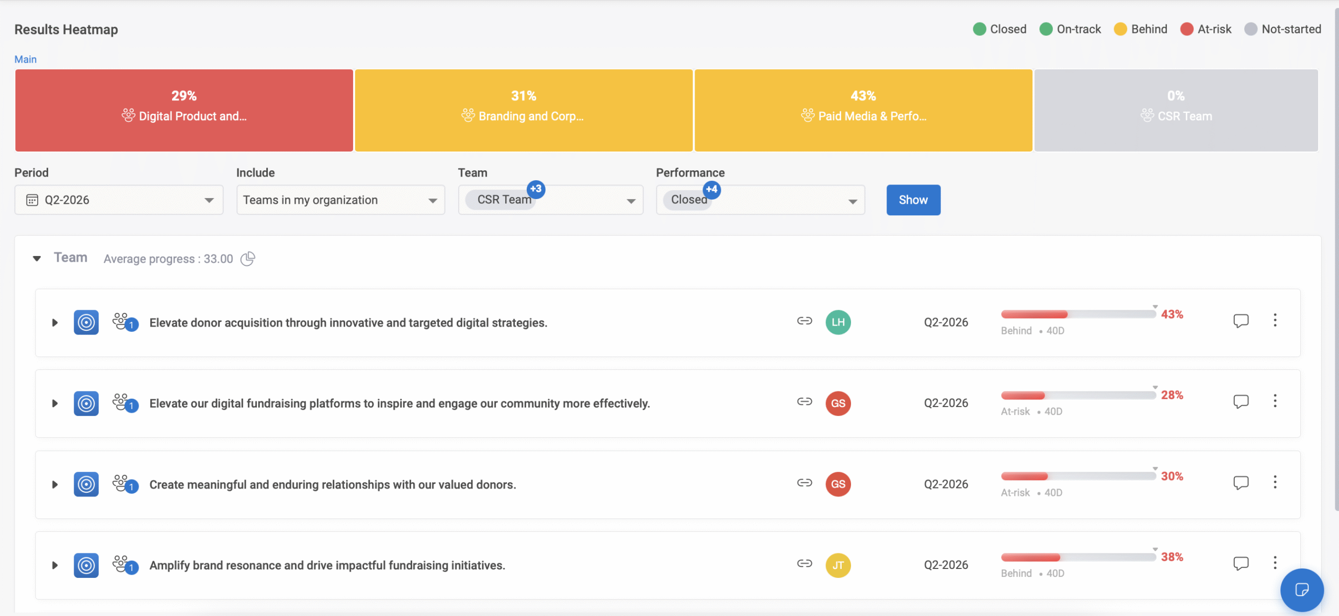
Task: Open comments for Create meaningful relationships objective
Action: (x=1241, y=483)
